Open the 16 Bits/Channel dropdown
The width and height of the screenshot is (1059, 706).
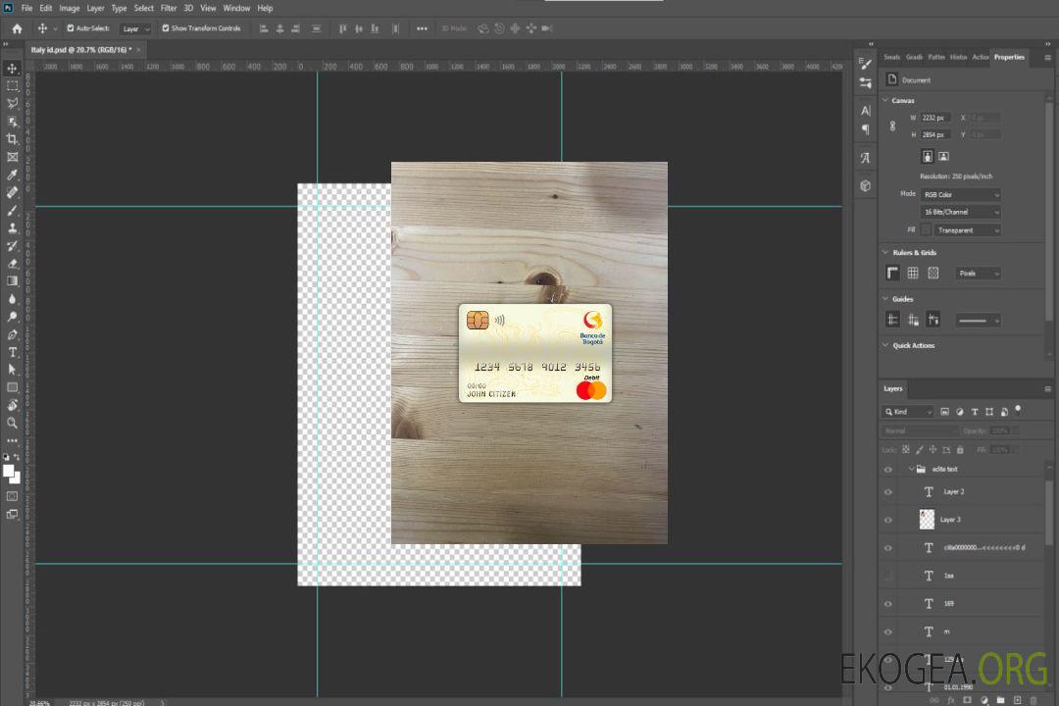tap(961, 212)
